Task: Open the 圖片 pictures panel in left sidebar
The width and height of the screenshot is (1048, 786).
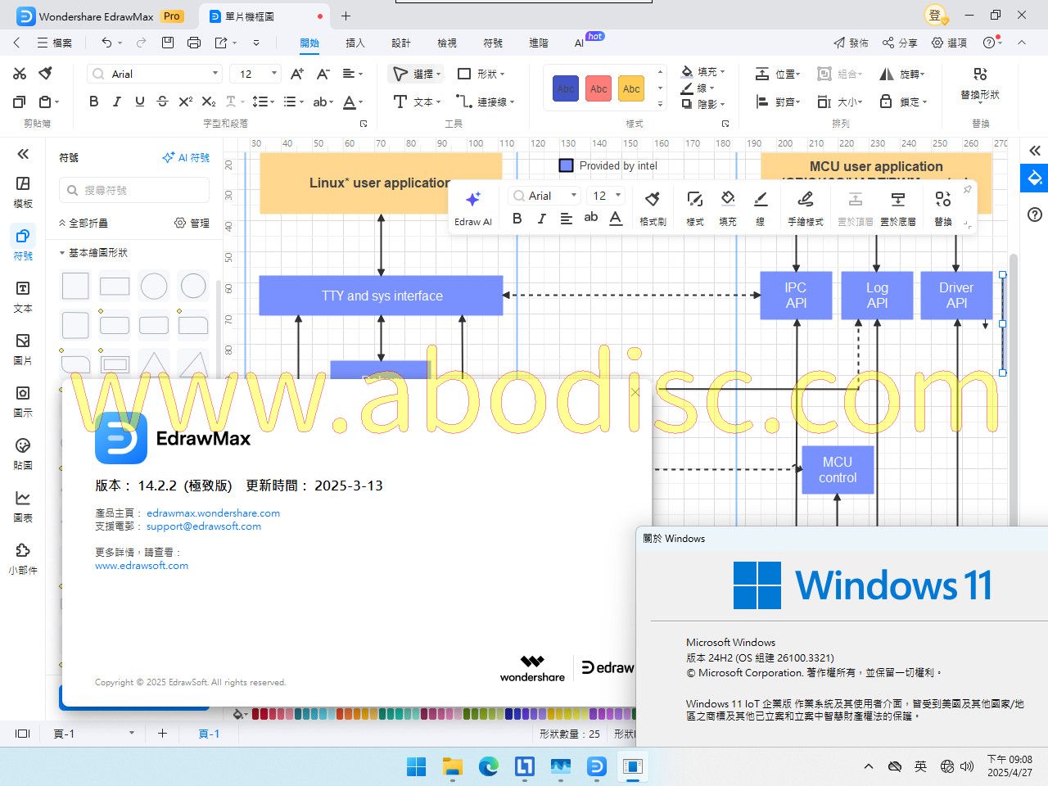Action: tap(23, 349)
